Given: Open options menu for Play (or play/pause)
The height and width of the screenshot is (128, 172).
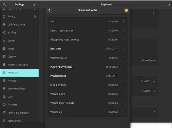Looking at the screenshot, I should [x=123, y=67].
